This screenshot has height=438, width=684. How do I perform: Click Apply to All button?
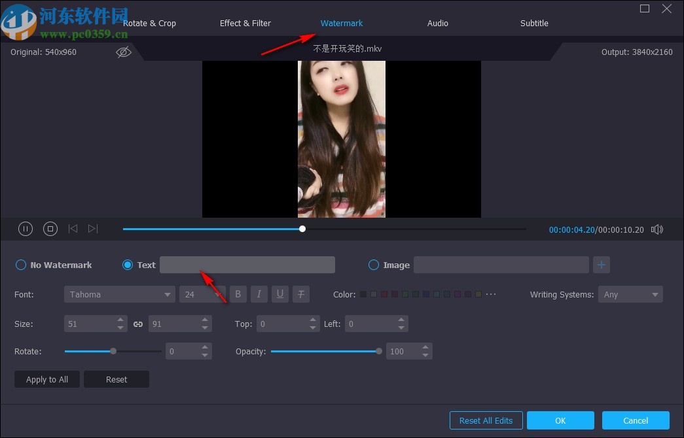coord(46,379)
